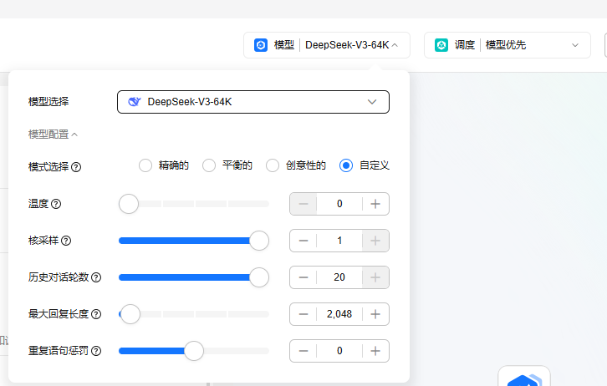Screen dimensions: 607x386
Task: Click the 核采样 value input field
Action: (x=339, y=241)
